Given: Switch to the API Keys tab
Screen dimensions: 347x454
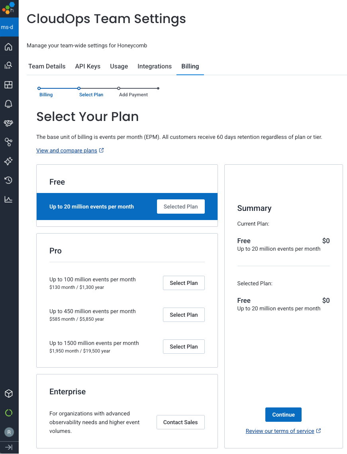Looking at the screenshot, I should (87, 66).
